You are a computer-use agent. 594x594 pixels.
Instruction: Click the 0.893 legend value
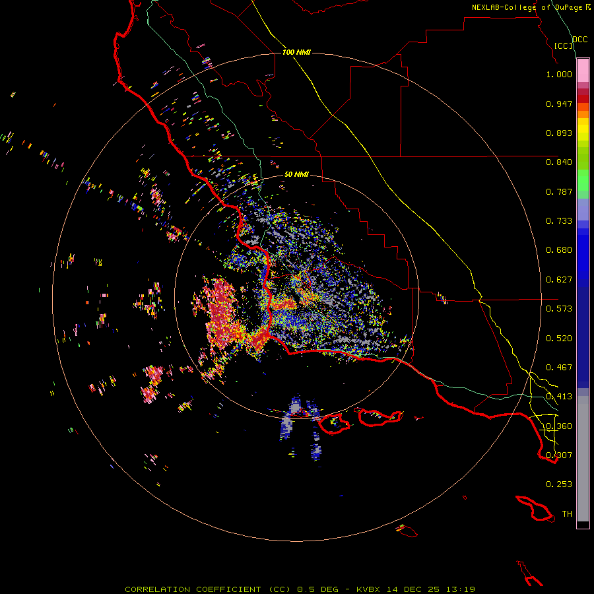coord(559,133)
